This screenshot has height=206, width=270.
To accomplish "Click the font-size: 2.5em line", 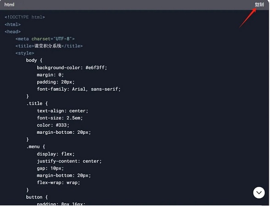I will point(60,118).
